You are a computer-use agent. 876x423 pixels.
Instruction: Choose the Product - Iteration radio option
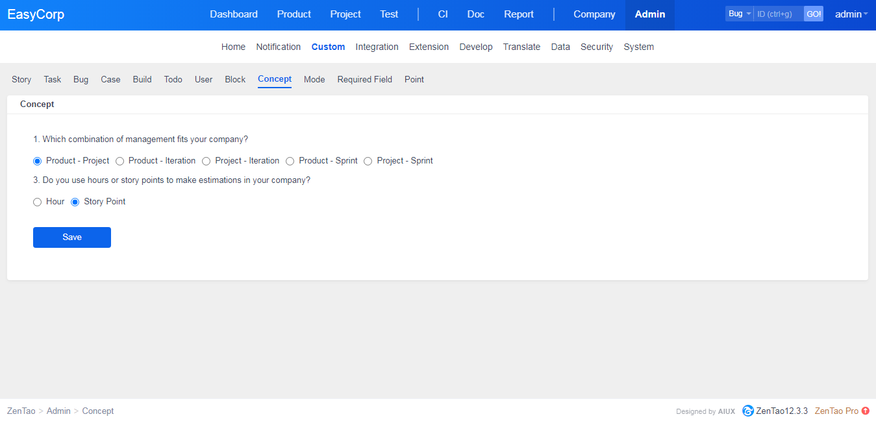pyautogui.click(x=120, y=161)
